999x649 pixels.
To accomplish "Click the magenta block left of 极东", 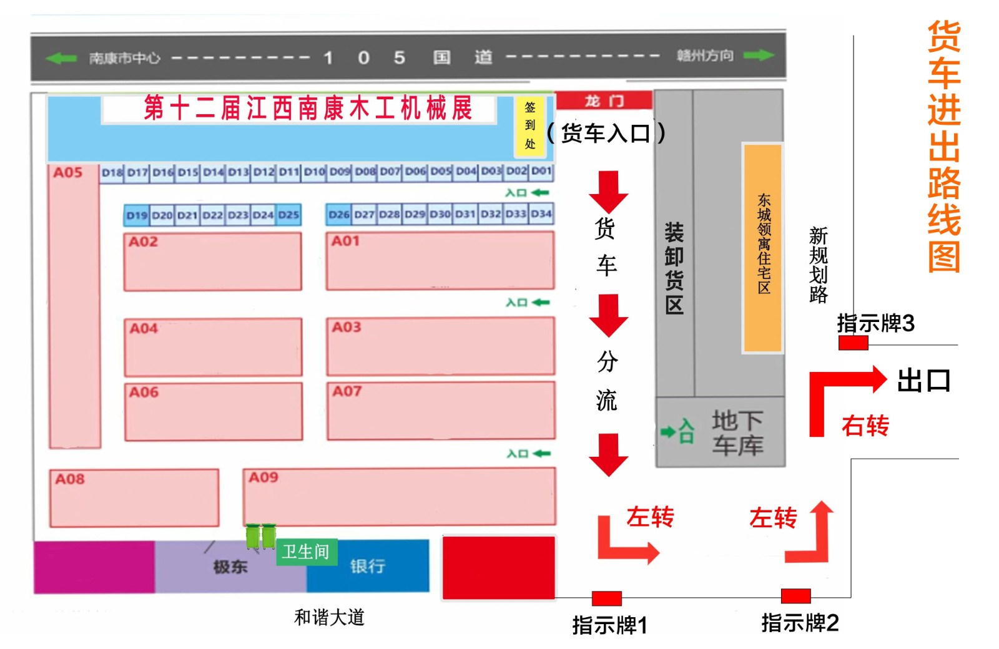I will click(x=94, y=567).
